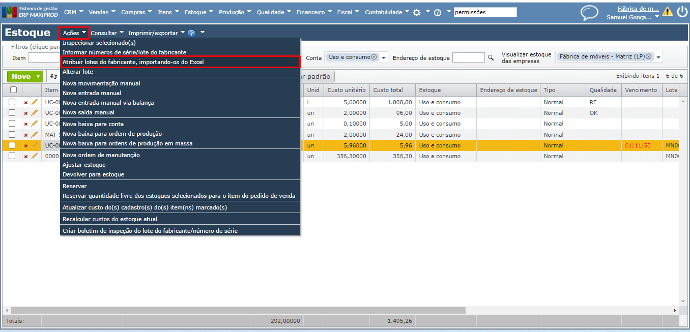Click the search magnifier next to Endereço de estoque
Viewport: 690px width, 332px height.
[491, 58]
